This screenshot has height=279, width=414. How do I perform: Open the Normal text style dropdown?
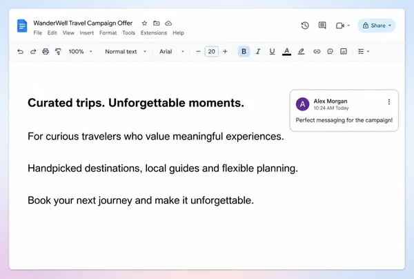click(126, 52)
